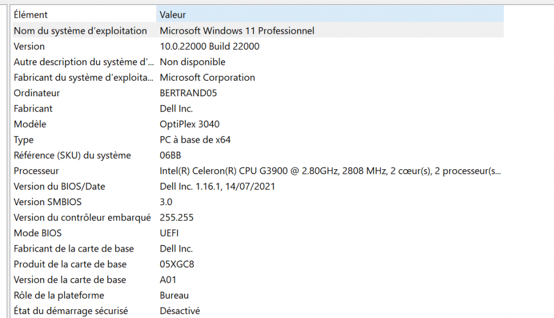Click the Produit de la carte de base row
554x318 pixels.
70,264
